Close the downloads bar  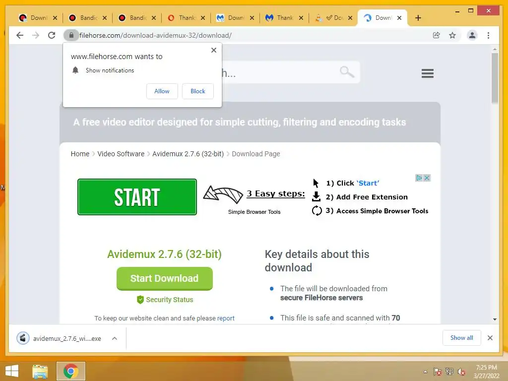490,338
